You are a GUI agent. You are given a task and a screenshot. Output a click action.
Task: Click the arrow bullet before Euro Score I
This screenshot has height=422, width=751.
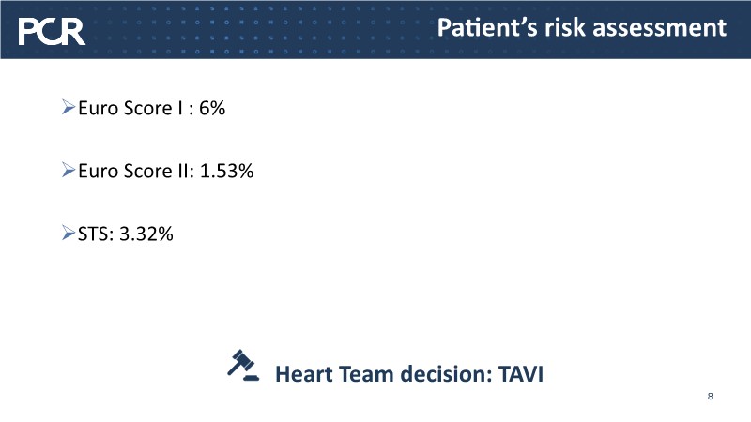tap(68, 109)
